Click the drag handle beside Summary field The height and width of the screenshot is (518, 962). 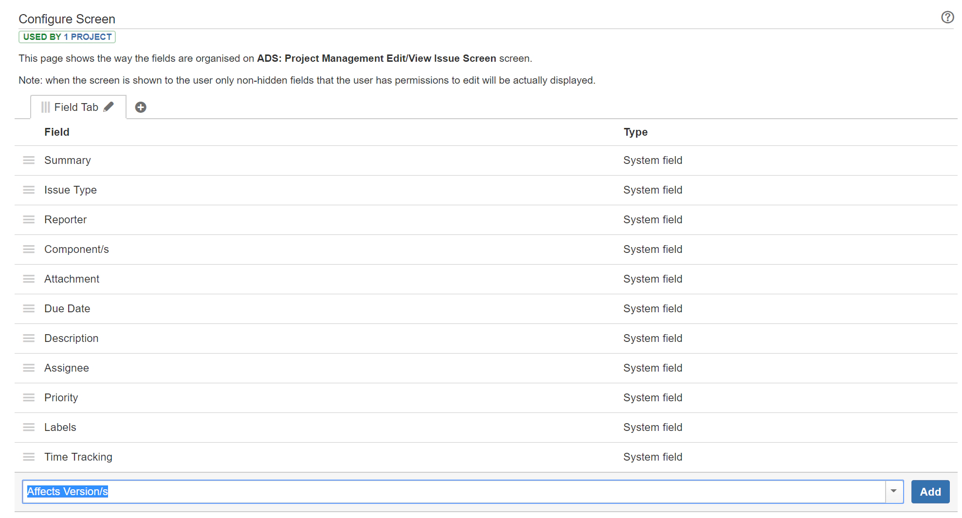click(x=29, y=160)
